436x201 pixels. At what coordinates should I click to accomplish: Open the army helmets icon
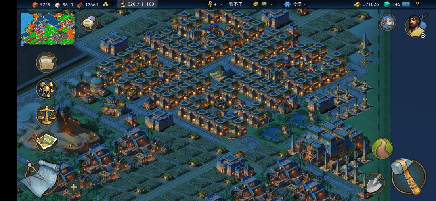(46, 89)
